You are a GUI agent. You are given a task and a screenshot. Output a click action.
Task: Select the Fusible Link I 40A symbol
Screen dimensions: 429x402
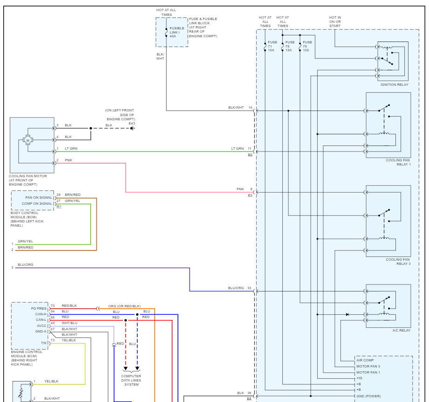[166, 32]
